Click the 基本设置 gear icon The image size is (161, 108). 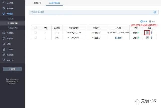click(x=4, y=8)
